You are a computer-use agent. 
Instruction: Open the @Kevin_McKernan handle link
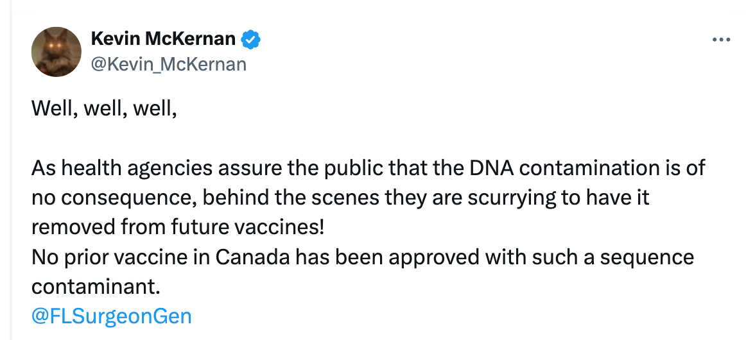pos(169,64)
